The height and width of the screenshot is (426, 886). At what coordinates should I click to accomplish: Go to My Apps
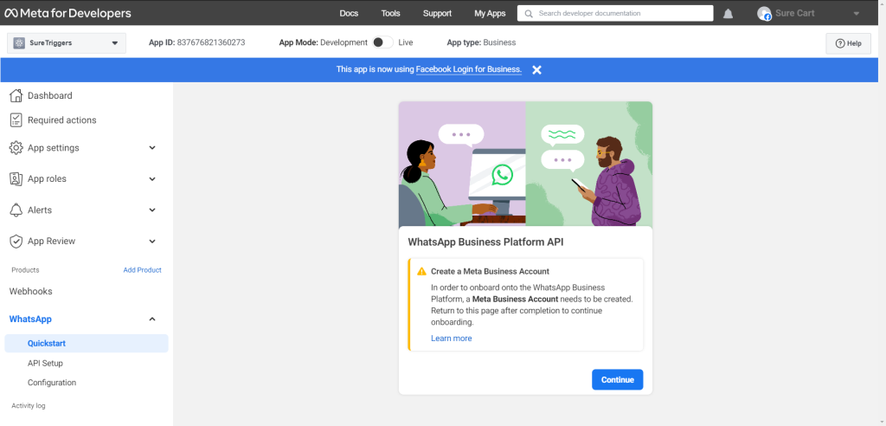490,14
